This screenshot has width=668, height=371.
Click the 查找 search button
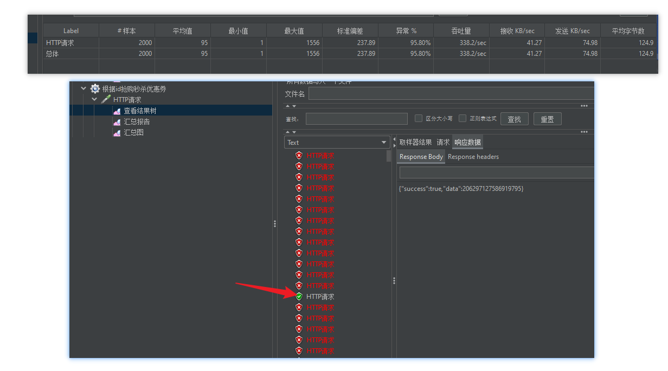pos(514,119)
